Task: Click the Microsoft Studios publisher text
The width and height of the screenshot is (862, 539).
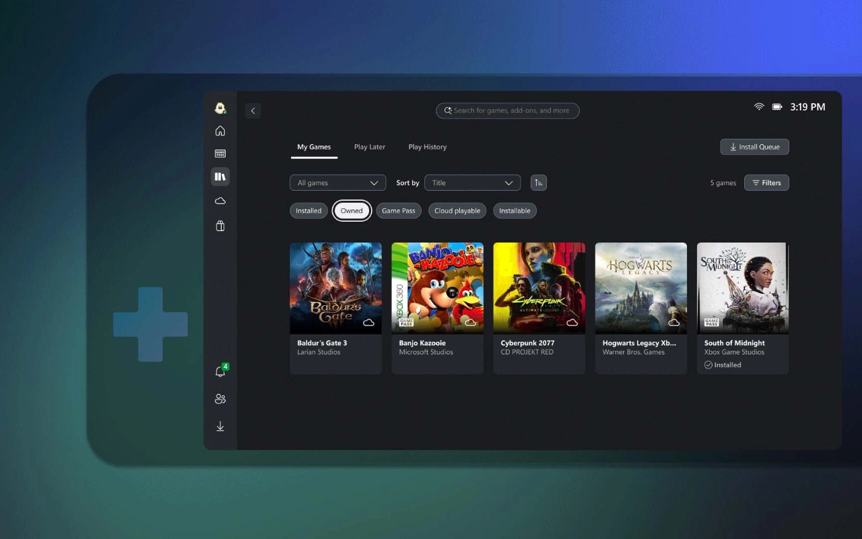Action: click(x=426, y=352)
